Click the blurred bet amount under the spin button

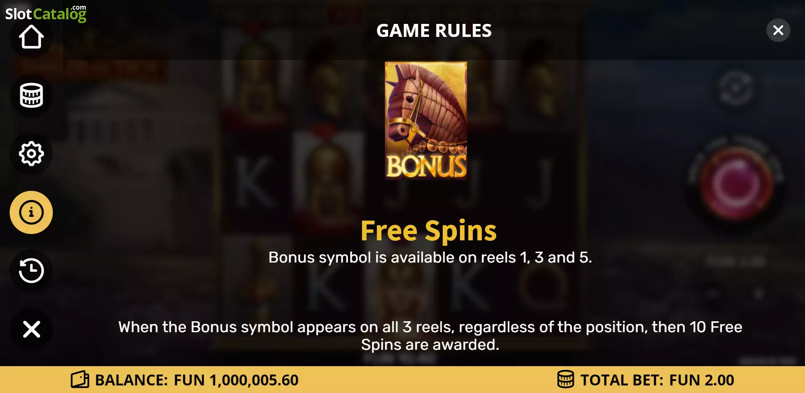pyautogui.click(x=736, y=262)
